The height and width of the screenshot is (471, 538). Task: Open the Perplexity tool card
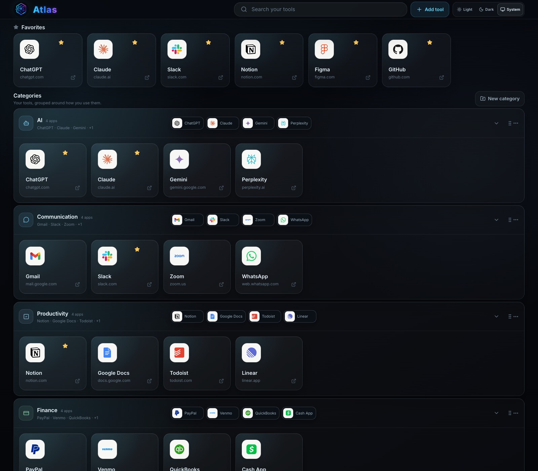[x=269, y=170]
